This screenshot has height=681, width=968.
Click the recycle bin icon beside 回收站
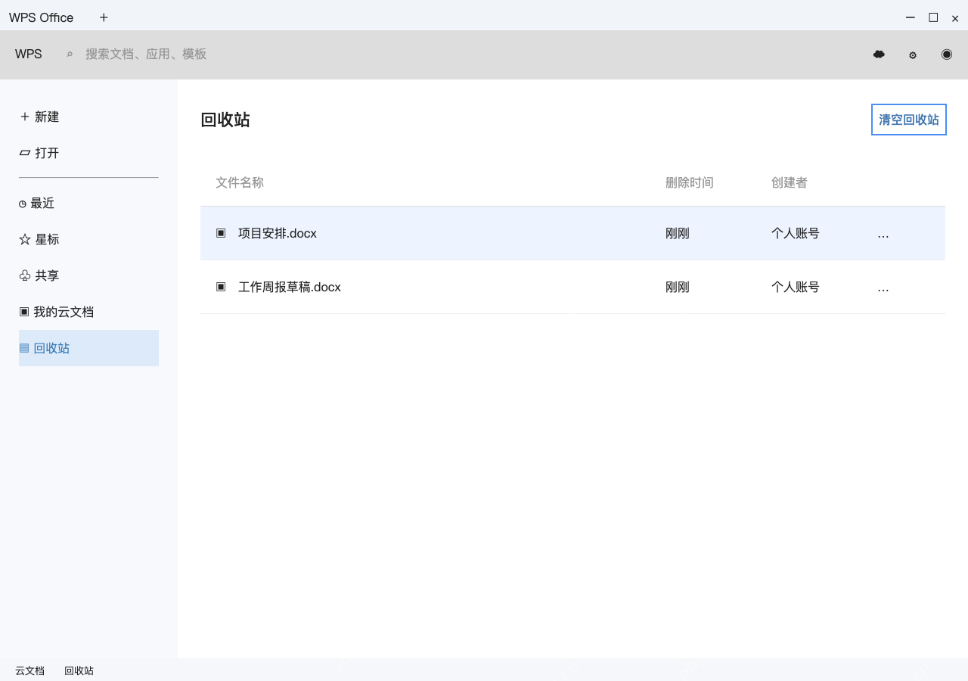coord(24,348)
